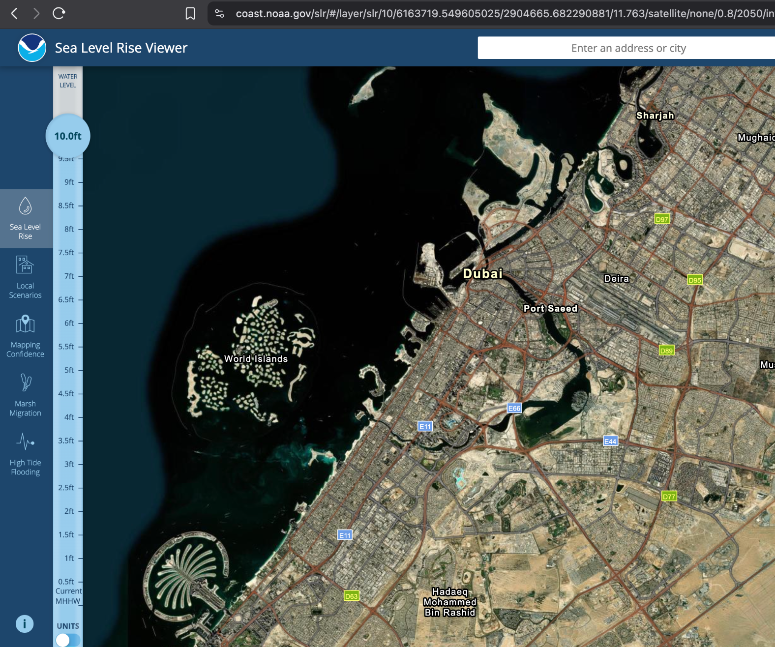Select the Sea Level Rise droplet icon
Screen dimensions: 775x647
25,206
